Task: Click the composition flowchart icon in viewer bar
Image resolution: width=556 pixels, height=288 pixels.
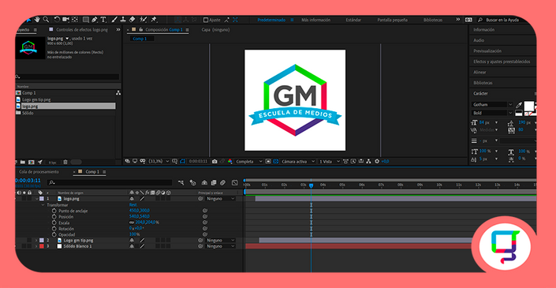Action: tap(369, 162)
